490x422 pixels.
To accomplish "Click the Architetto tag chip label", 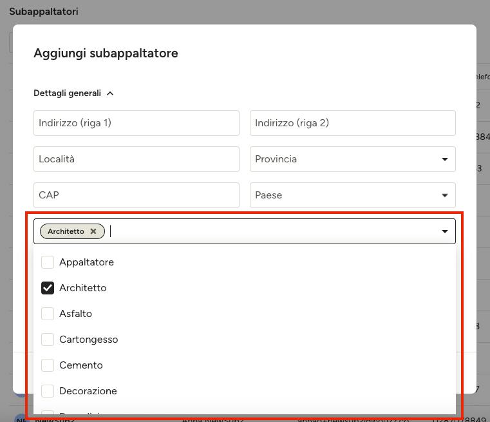I will 66,231.
